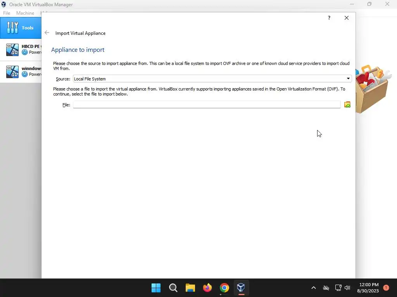Click the 'Appliance to import' heading

[x=78, y=50]
